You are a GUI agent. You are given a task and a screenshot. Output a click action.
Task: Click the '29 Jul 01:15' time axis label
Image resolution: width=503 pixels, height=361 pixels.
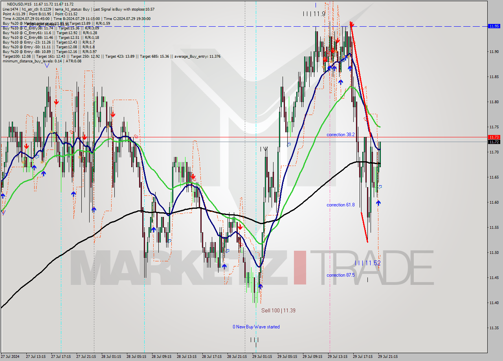click(x=262, y=357)
